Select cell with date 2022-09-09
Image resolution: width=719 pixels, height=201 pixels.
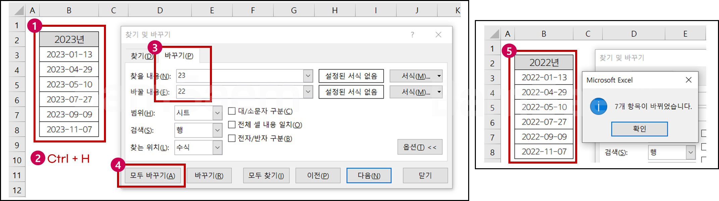[544, 137]
